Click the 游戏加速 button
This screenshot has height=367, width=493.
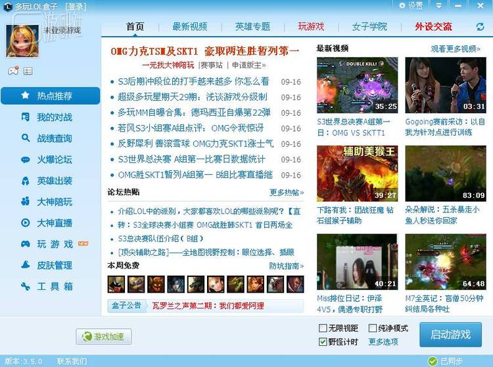(x=104, y=337)
